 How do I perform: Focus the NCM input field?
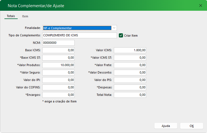pyautogui.click(x=58, y=43)
